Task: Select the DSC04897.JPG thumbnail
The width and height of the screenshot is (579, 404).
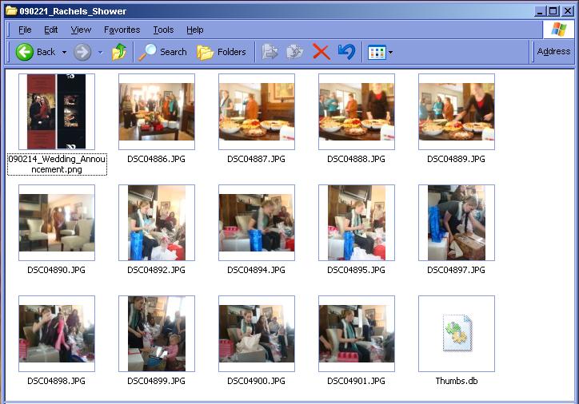Action: pyautogui.click(x=457, y=223)
